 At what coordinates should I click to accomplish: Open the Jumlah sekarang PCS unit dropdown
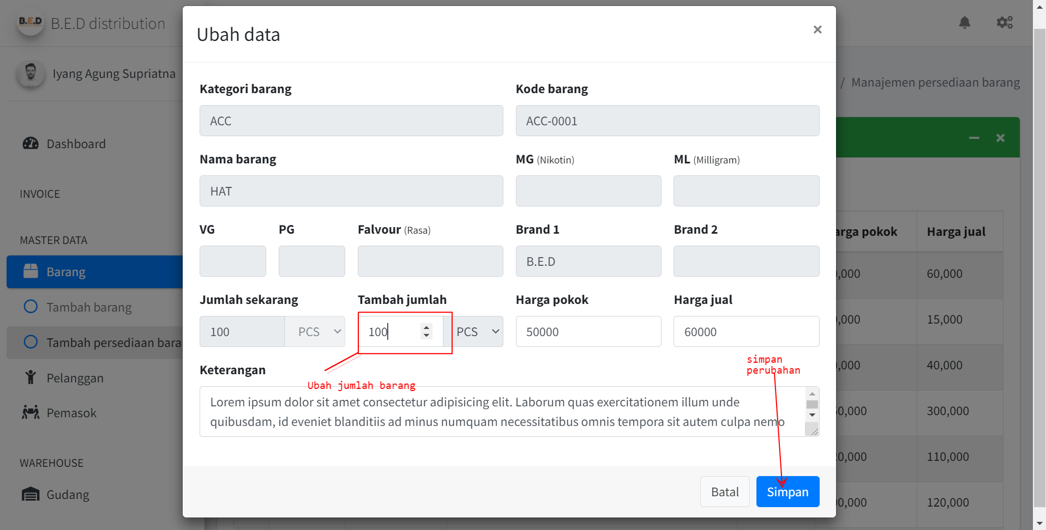pos(315,332)
